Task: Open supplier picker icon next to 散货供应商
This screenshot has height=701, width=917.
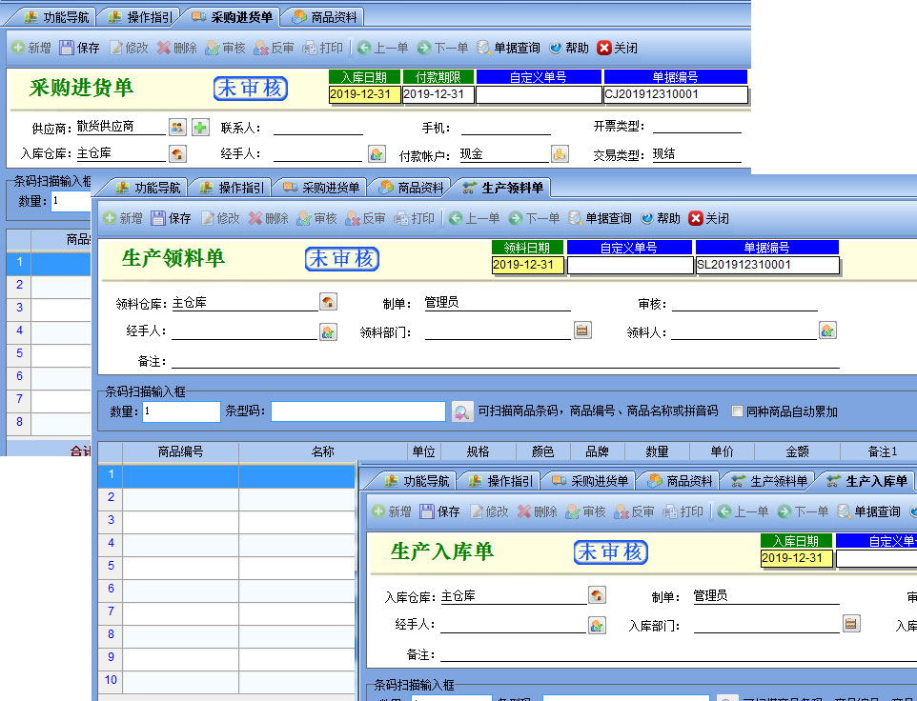Action: 177,127
